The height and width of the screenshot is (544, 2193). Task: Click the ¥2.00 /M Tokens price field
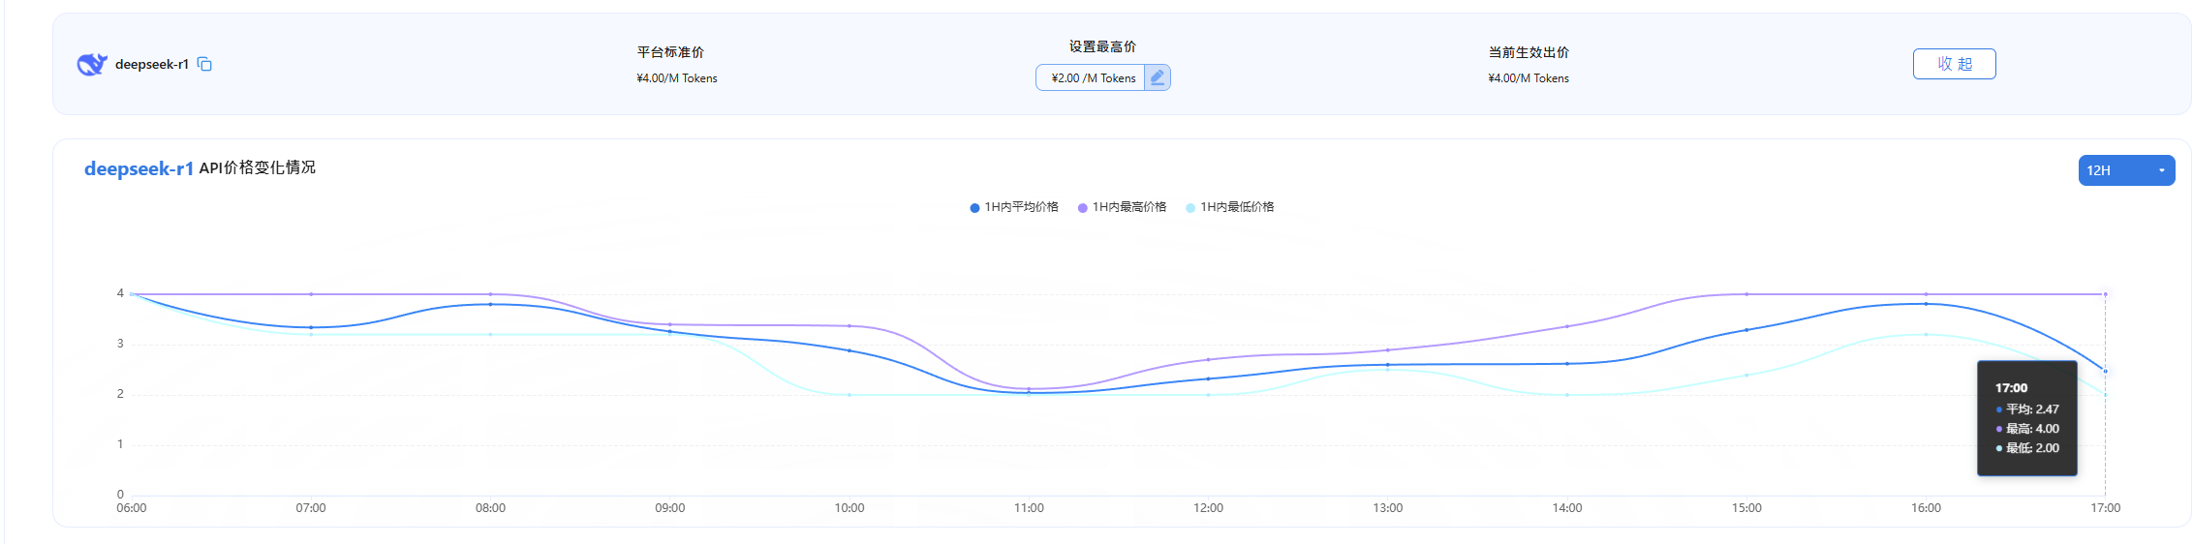click(1093, 77)
